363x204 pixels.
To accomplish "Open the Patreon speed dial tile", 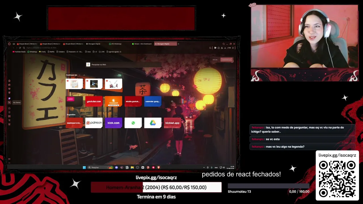I will [x=94, y=123].
